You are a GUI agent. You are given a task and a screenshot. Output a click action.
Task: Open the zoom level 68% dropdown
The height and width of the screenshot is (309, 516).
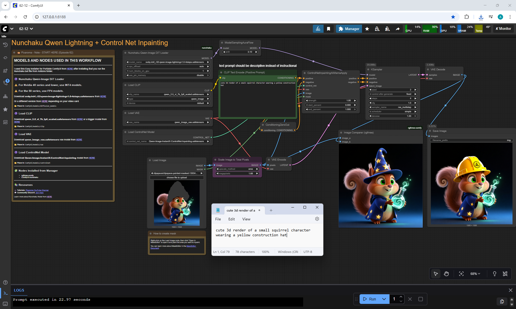475,274
